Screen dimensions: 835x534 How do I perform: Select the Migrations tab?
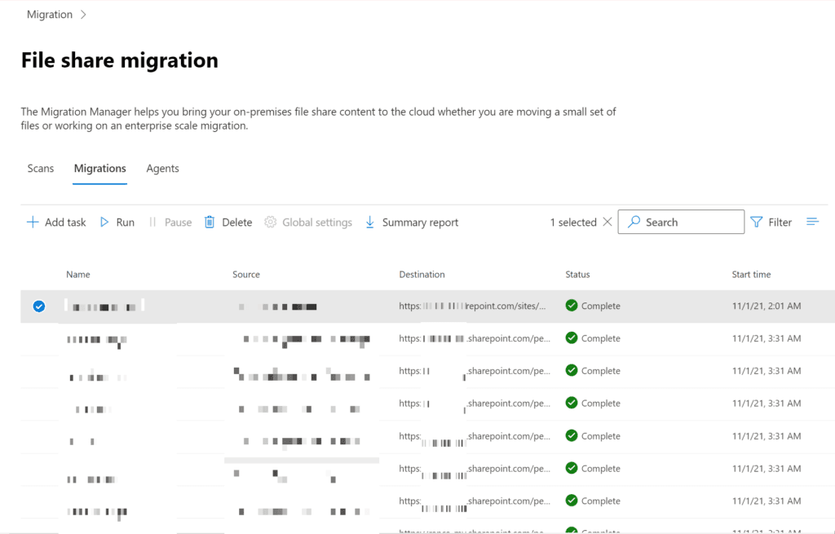tap(99, 169)
